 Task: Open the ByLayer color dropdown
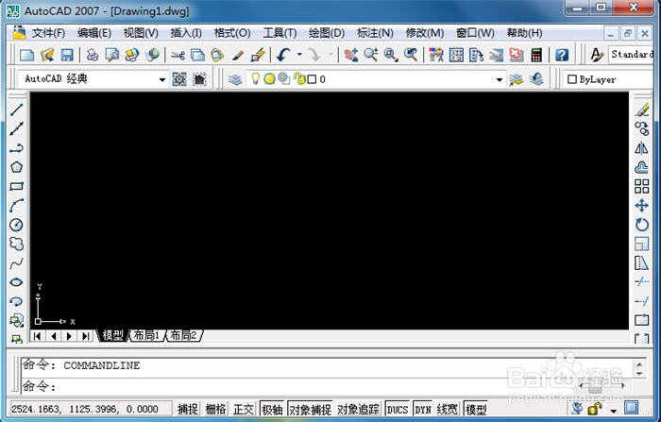click(610, 79)
